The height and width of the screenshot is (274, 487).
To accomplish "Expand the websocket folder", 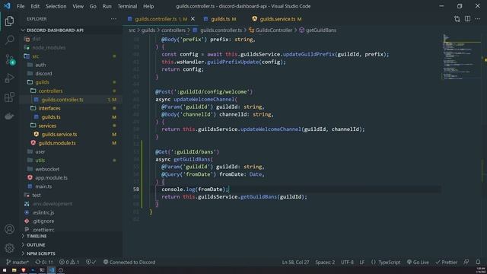I will coord(47,169).
